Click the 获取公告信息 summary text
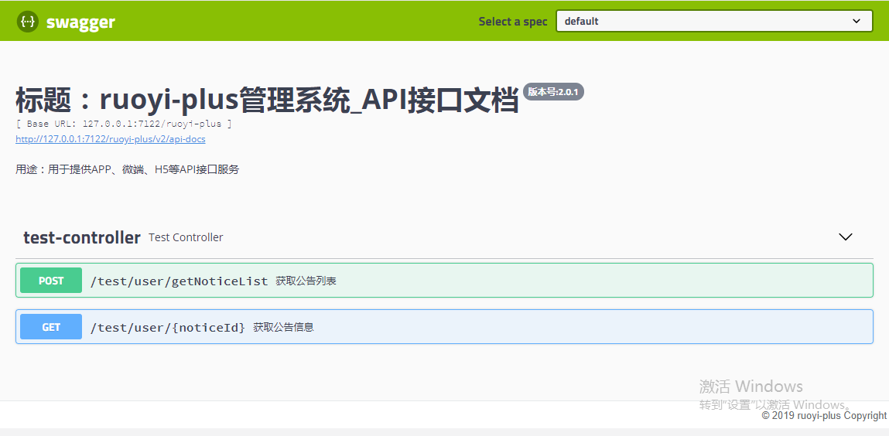 [283, 327]
